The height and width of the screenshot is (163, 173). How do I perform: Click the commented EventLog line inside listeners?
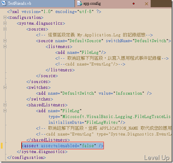pos(90,64)
